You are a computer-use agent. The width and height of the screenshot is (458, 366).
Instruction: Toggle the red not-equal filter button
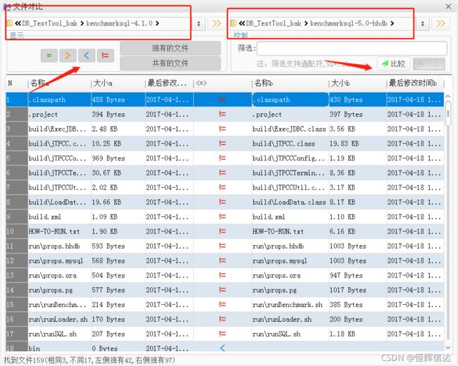(105, 56)
